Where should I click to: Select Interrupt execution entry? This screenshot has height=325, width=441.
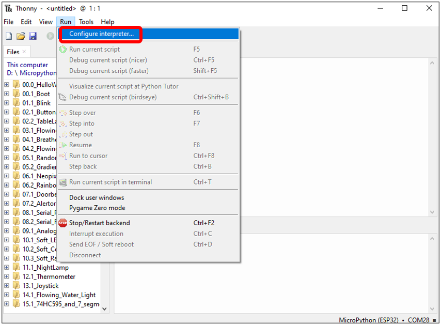point(149,234)
